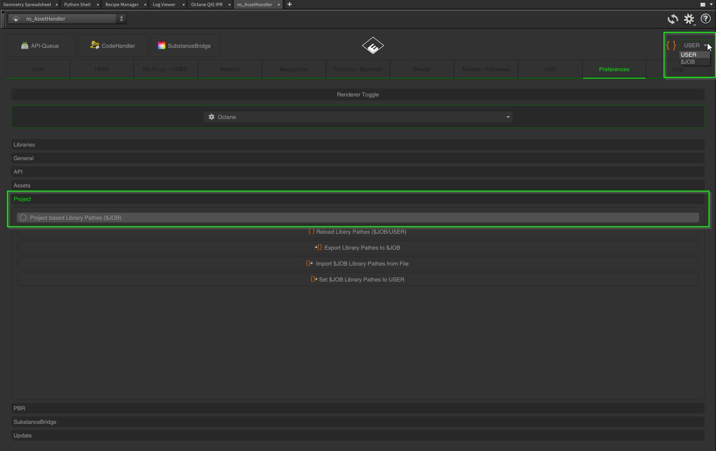Click the center diamond logo icon
Screen dimensions: 716x451
point(373,46)
